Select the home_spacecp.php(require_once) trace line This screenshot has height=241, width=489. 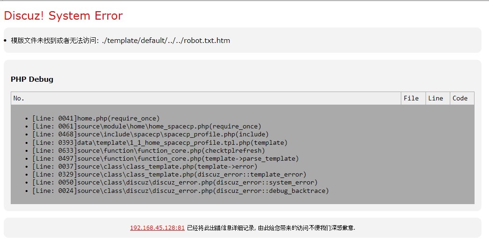pyautogui.click(x=147, y=127)
